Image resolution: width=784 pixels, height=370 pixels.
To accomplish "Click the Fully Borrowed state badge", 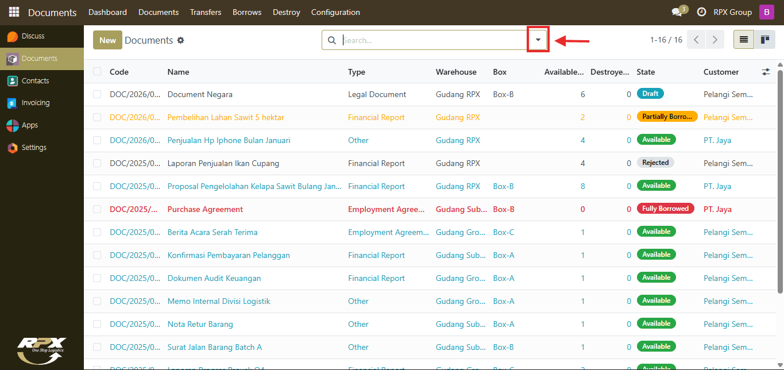I will 666,209.
